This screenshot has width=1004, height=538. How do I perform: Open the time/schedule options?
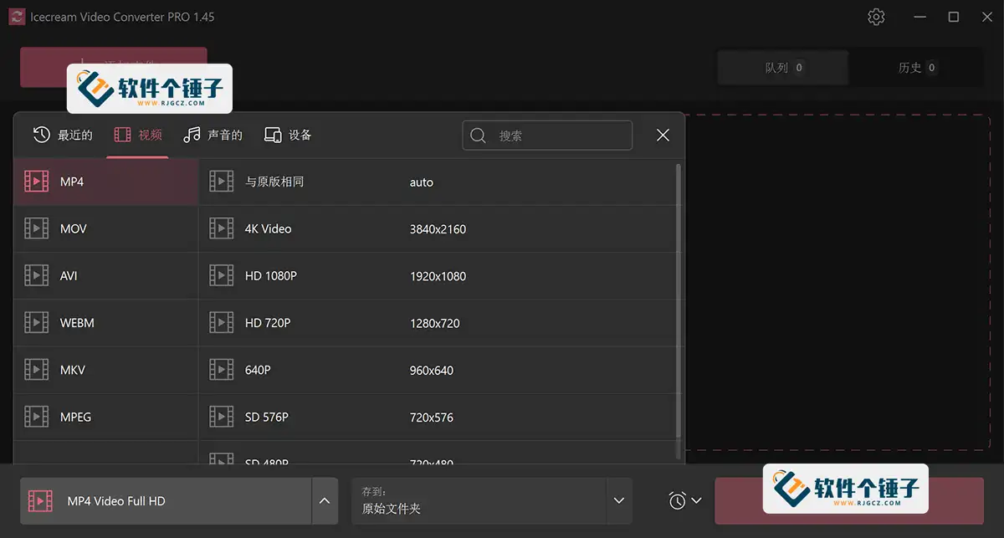(676, 500)
